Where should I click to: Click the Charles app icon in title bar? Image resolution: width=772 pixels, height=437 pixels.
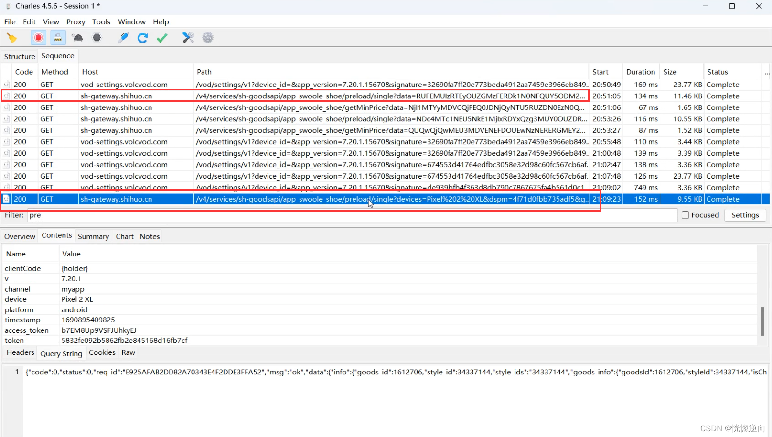pos(8,6)
